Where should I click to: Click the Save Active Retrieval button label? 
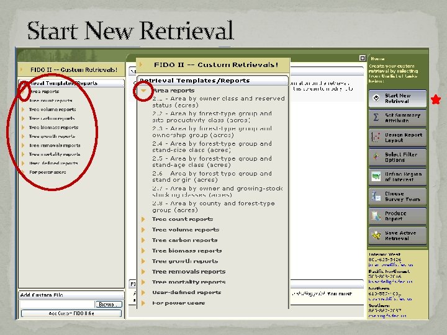click(x=400, y=236)
